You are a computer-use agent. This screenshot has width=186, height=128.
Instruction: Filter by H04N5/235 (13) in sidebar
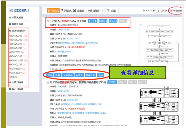[x=18, y=40]
